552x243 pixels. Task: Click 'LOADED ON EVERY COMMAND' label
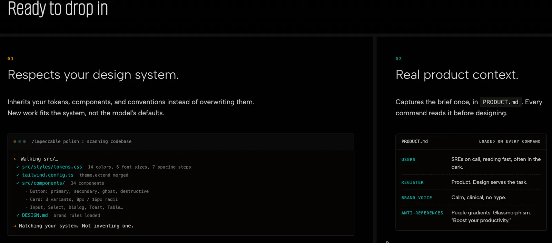tap(510, 141)
